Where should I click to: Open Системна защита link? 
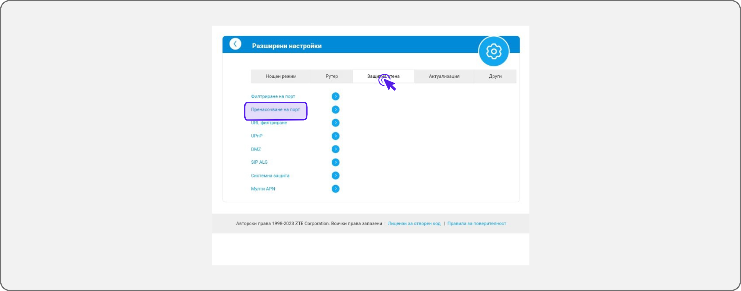click(270, 175)
